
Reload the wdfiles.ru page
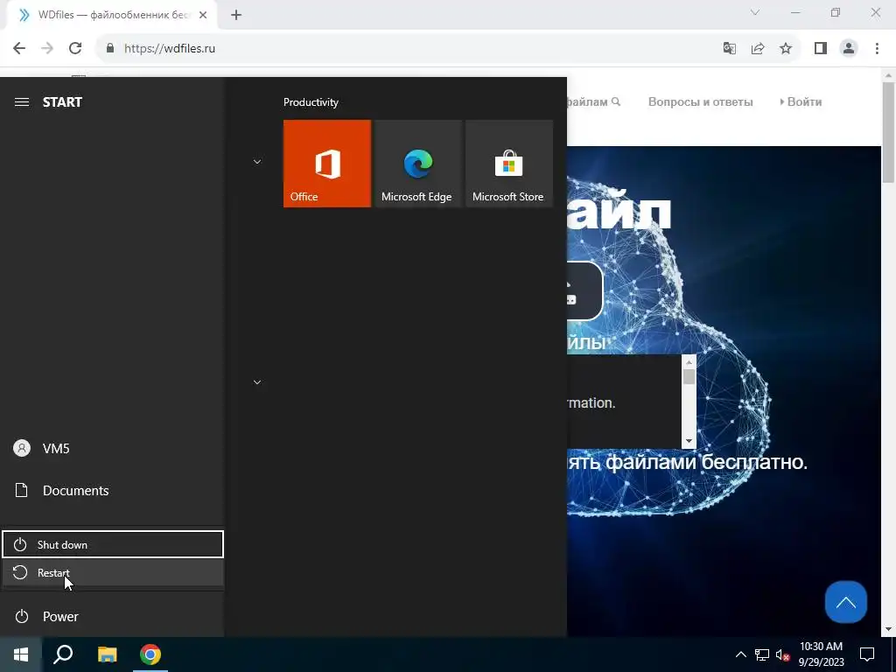pyautogui.click(x=75, y=49)
